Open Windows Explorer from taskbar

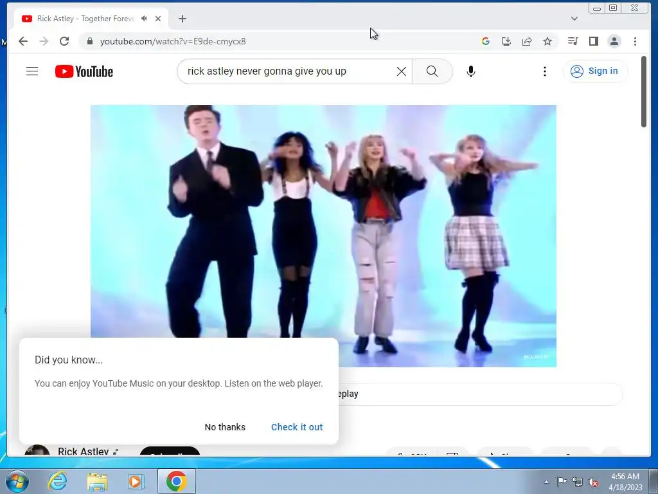click(97, 481)
